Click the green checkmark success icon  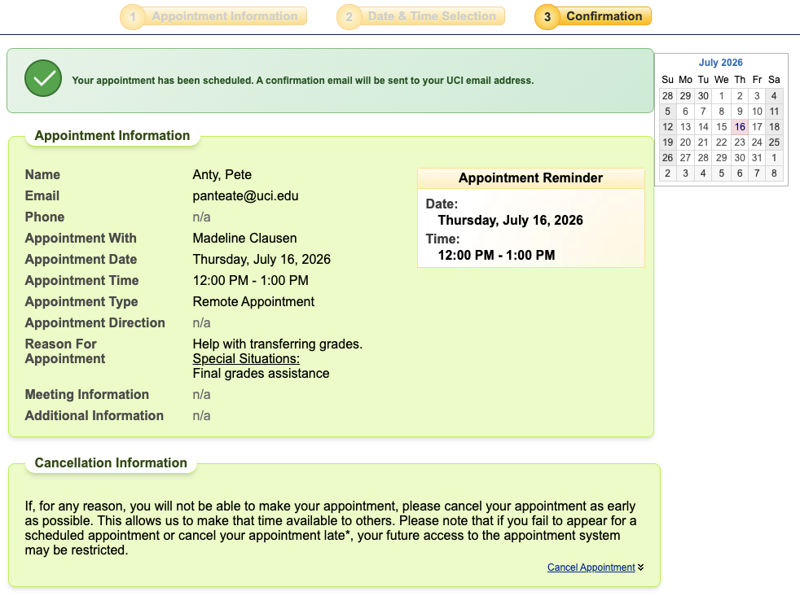pos(43,78)
